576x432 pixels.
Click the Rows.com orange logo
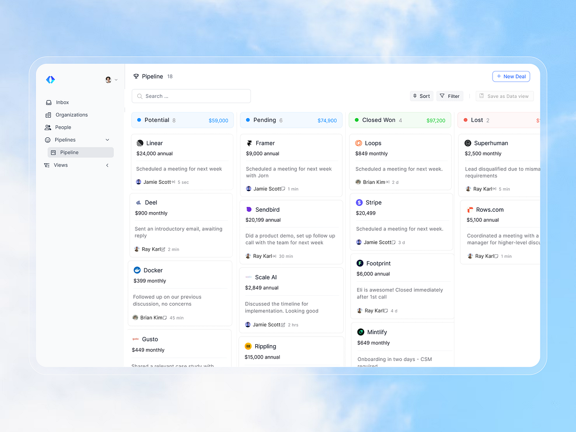(x=470, y=210)
